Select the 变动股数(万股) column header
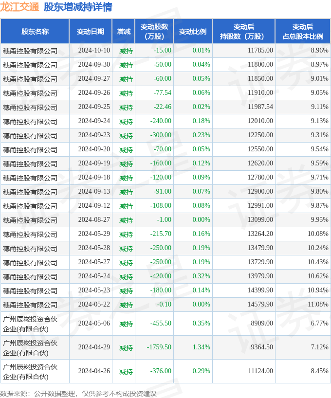Screen dimensions: 331x398 154,32
